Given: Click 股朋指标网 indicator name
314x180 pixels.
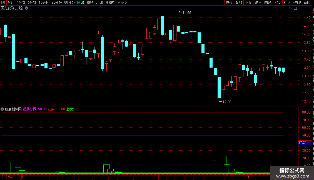Looking at the screenshot, I should [13, 109].
